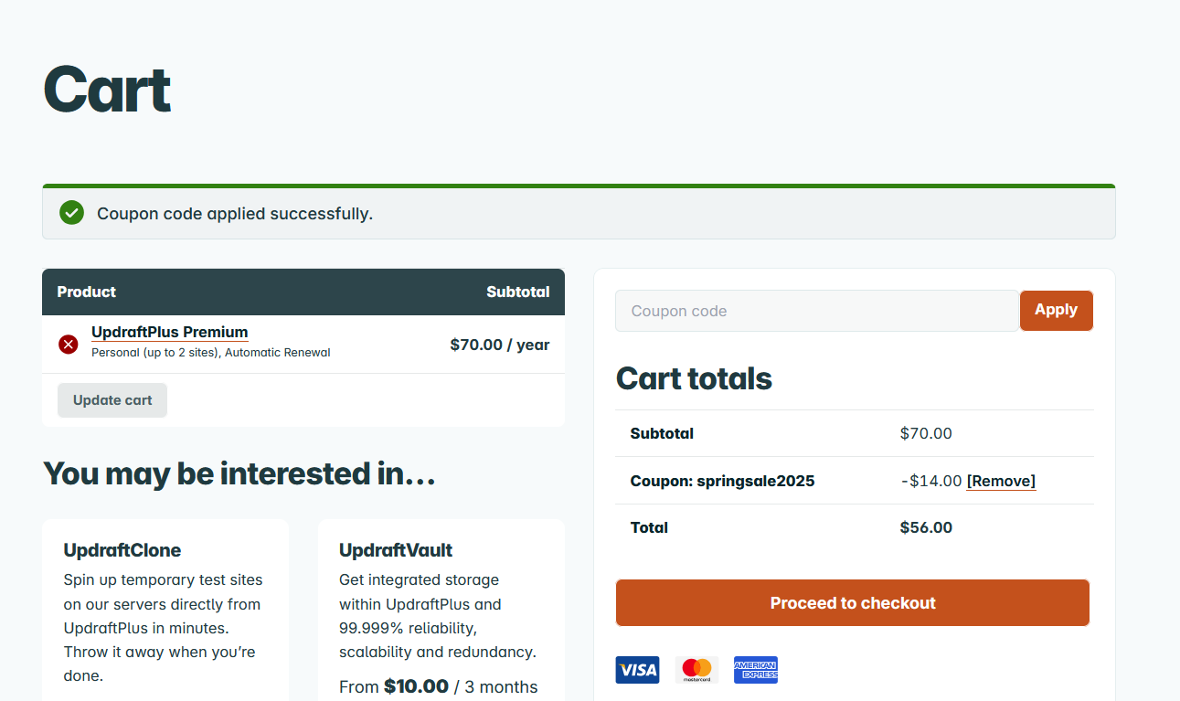Click the green success checkmark icon
This screenshot has height=701, width=1180.
pyautogui.click(x=71, y=213)
